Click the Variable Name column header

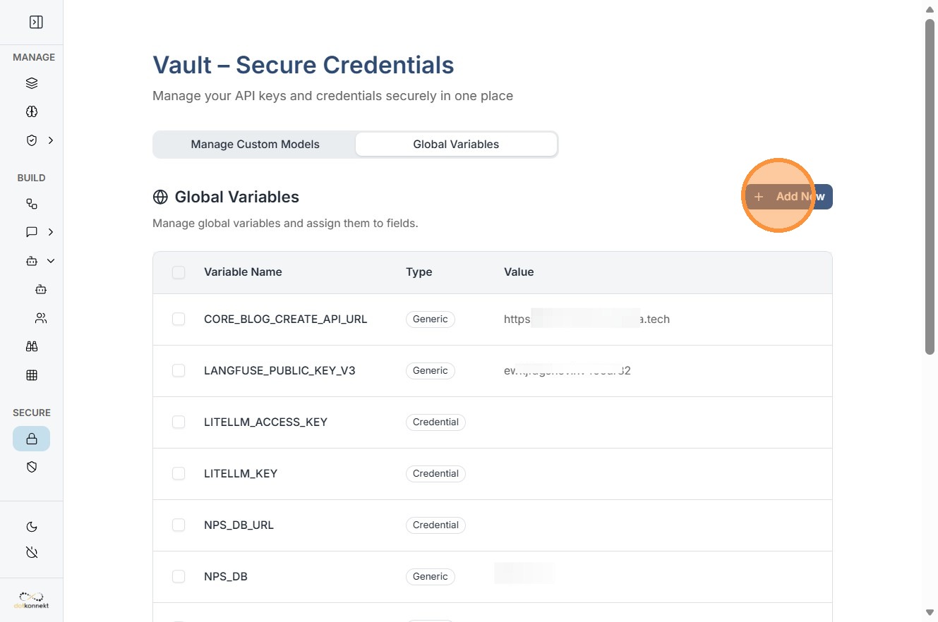pyautogui.click(x=243, y=272)
